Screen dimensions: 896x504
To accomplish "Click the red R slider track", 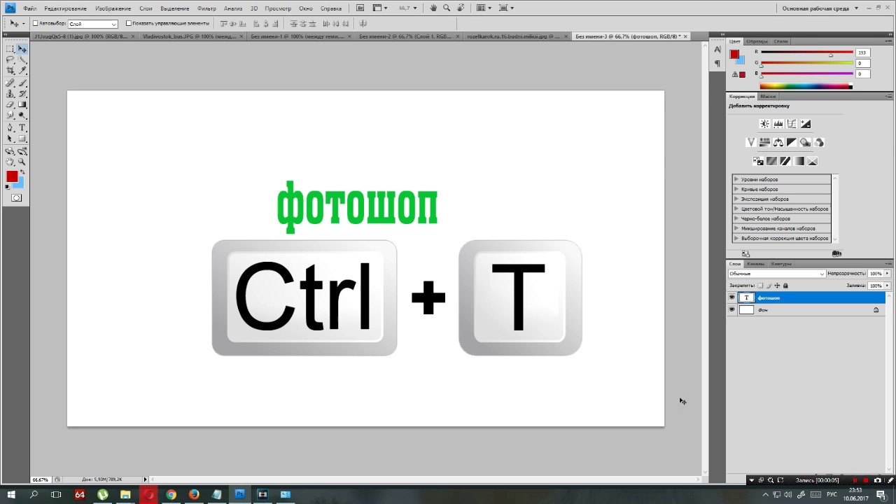I will click(x=806, y=52).
